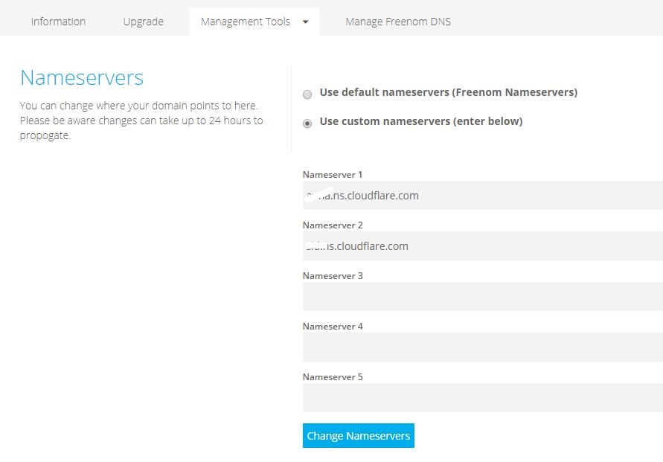
Task: Go to the Manage Freenom DNS tab
Action: point(397,22)
